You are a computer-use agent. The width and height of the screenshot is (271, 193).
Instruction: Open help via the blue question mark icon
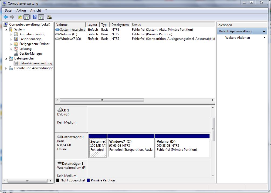[x=35, y=17]
